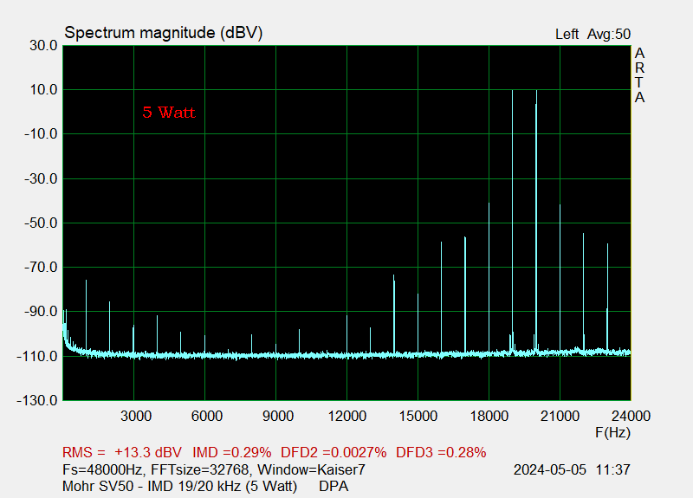Click the '-130.0' y-axis value
Viewport: 693px width, 498px height.
(x=37, y=401)
